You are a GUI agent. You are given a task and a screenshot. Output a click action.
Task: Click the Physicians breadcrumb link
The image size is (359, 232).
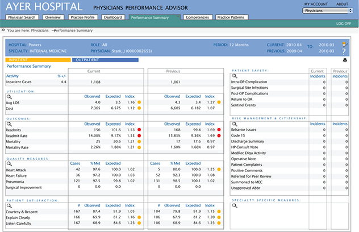pos(40,31)
